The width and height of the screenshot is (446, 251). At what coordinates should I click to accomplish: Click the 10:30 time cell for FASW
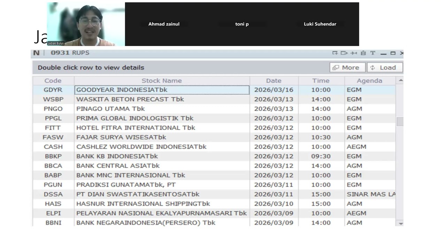[x=321, y=137]
